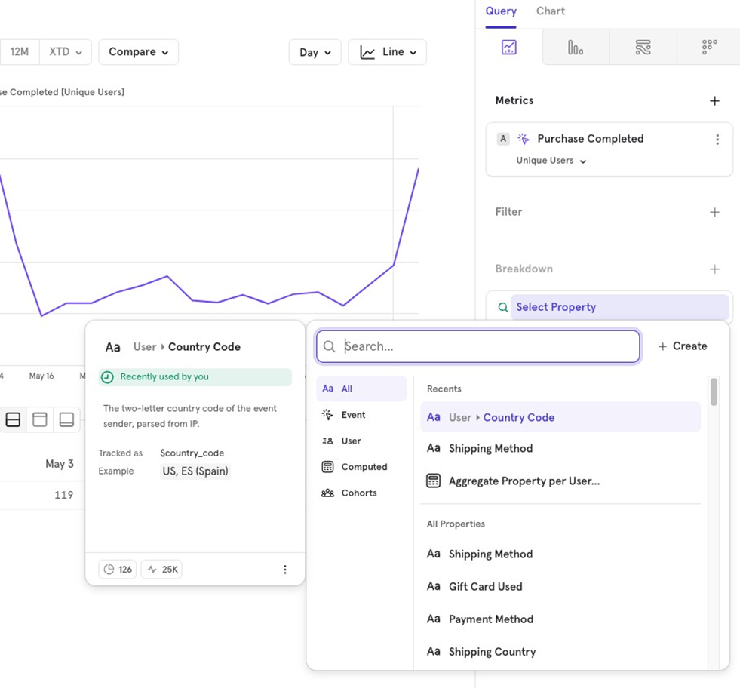Open the Compare dropdown

pos(138,52)
